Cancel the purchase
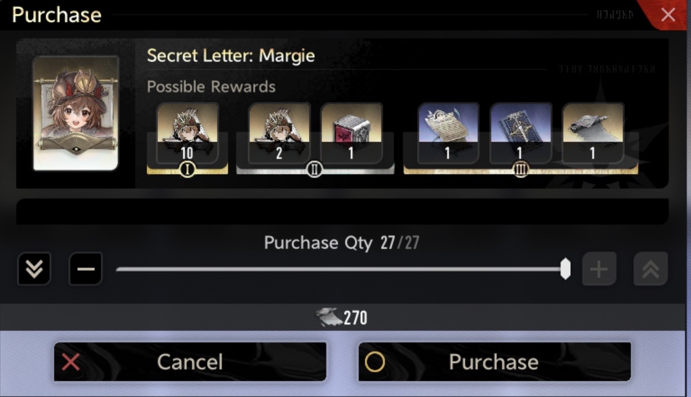Viewport: 691px width, 397px height. coord(190,362)
